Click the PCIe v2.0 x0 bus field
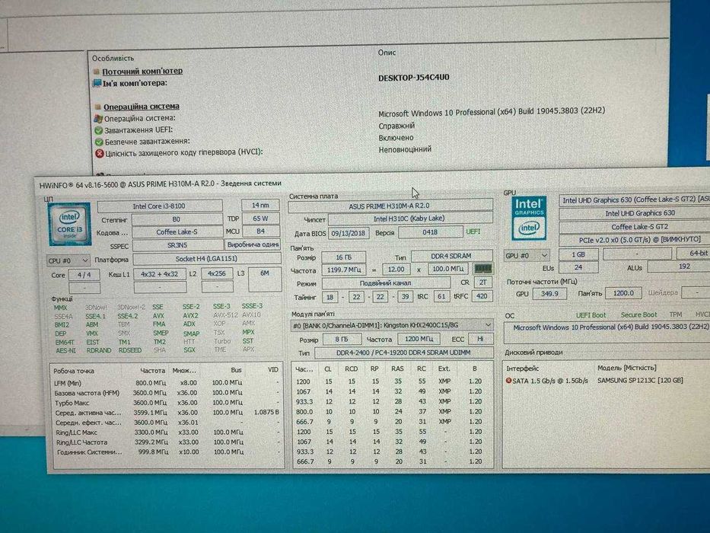710x533 pixels. point(635,239)
